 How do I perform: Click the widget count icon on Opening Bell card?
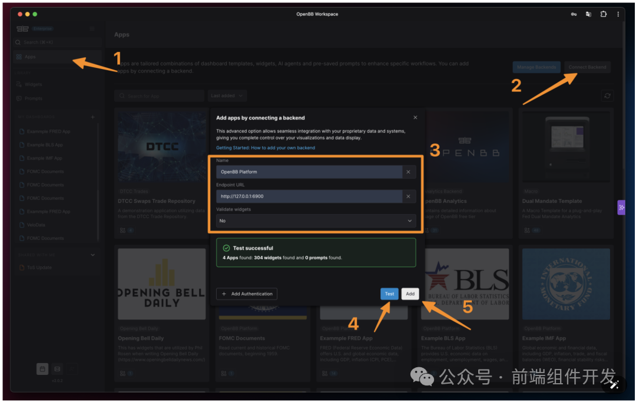click(122, 373)
